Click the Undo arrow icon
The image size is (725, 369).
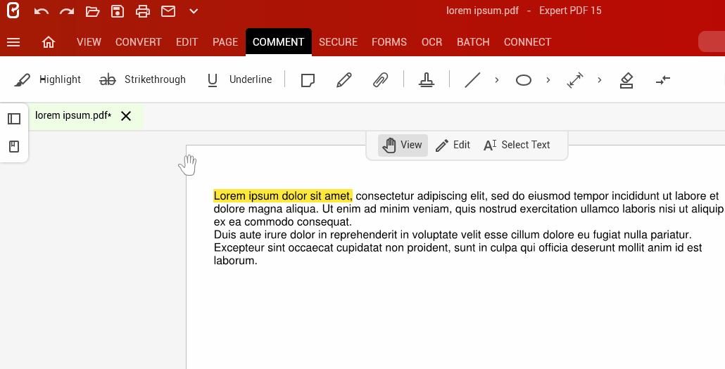[x=42, y=11]
